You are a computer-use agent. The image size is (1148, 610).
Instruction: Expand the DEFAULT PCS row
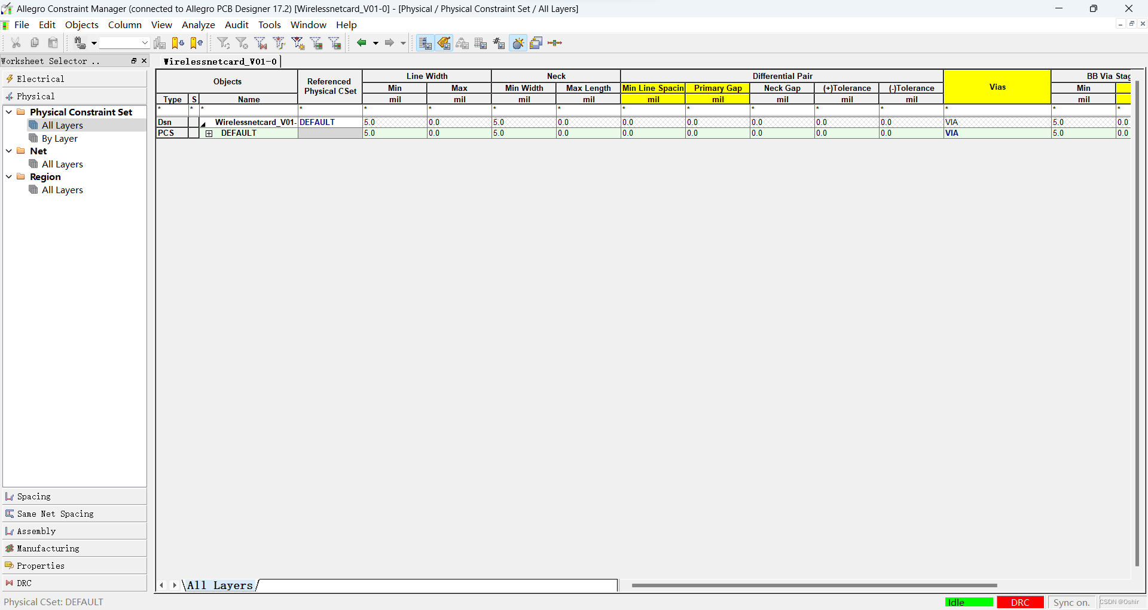pyautogui.click(x=209, y=133)
